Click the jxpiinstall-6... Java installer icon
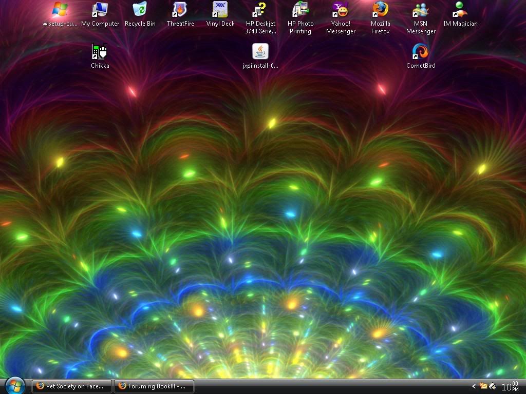Screen dimensions: 526x394 260,56
